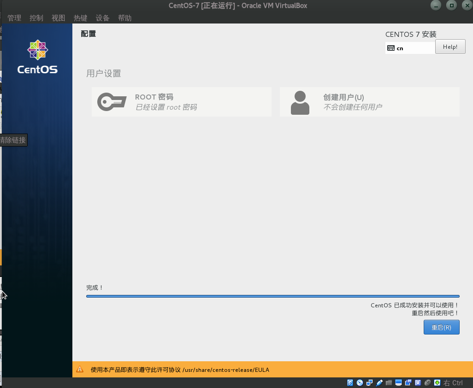Click the USB devices status icon
Screen dimensions: 473x388
pyautogui.click(x=379, y=383)
